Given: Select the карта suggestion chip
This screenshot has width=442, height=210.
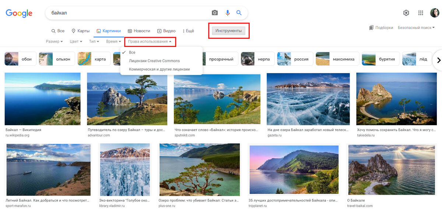Looking at the screenshot, I should [94, 59].
